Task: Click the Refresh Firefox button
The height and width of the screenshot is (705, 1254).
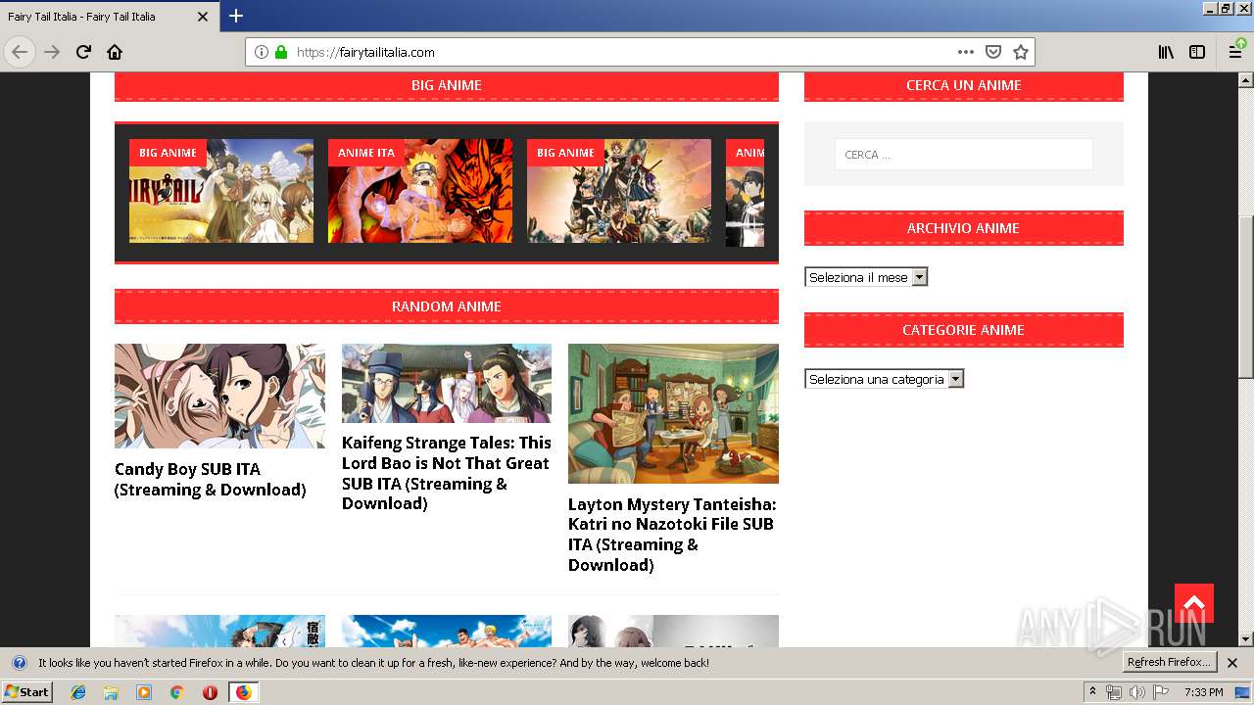Action: click(1170, 662)
